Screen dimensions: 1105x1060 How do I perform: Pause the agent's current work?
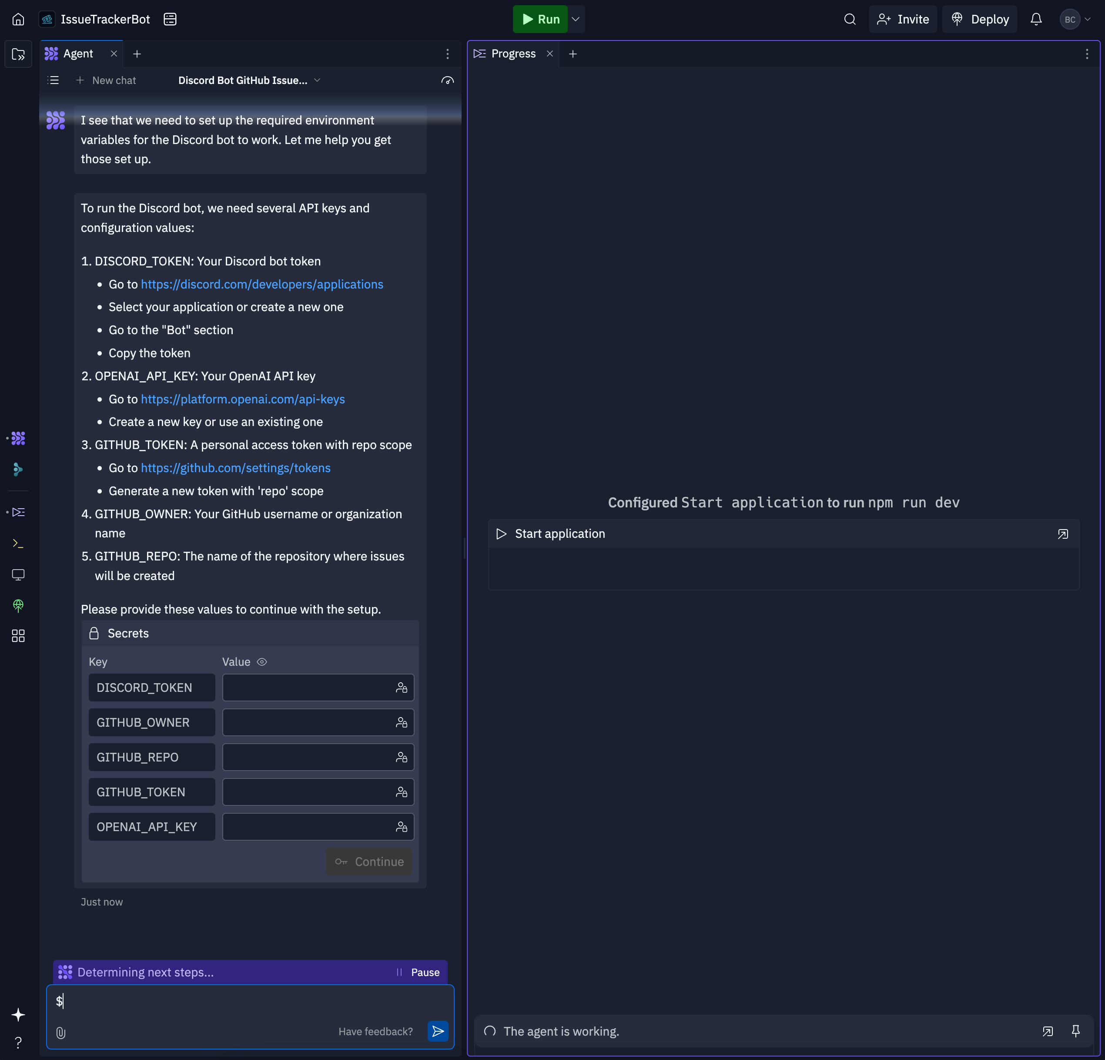(419, 972)
